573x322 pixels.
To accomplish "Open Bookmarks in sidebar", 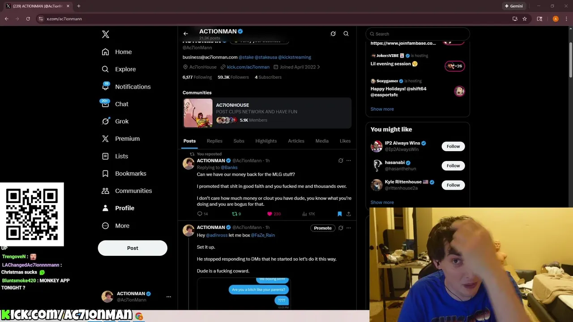I will point(124,174).
